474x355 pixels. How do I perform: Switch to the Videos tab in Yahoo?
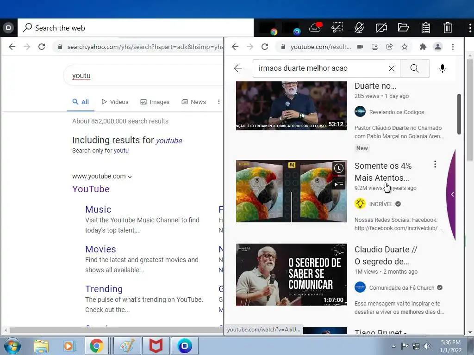tap(115, 102)
